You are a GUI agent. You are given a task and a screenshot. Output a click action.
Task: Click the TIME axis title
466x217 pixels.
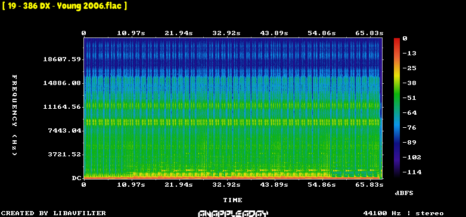[233, 200]
